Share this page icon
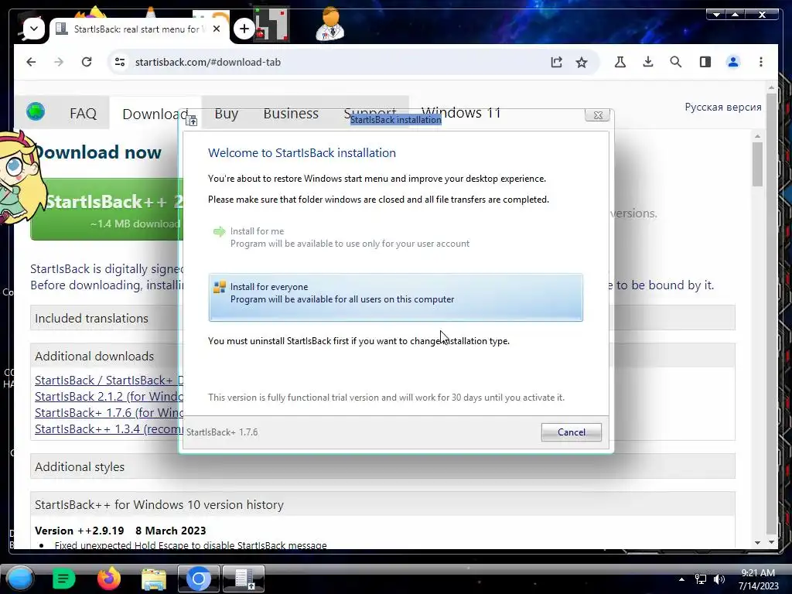This screenshot has width=792, height=594. 556,62
